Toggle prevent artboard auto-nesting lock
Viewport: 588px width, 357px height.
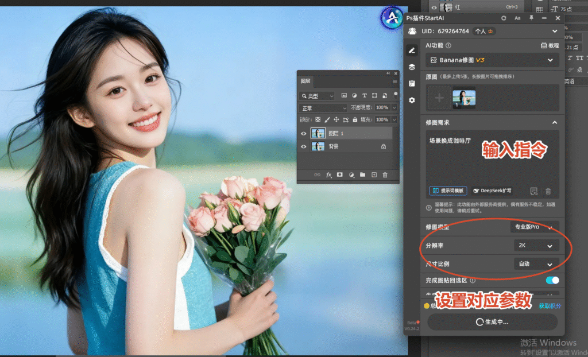tap(346, 119)
